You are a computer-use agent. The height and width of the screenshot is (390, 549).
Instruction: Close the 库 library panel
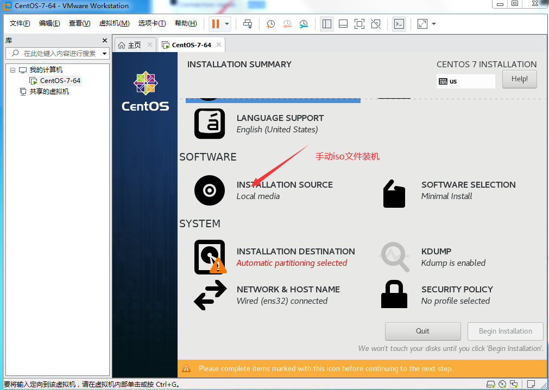[x=104, y=41]
